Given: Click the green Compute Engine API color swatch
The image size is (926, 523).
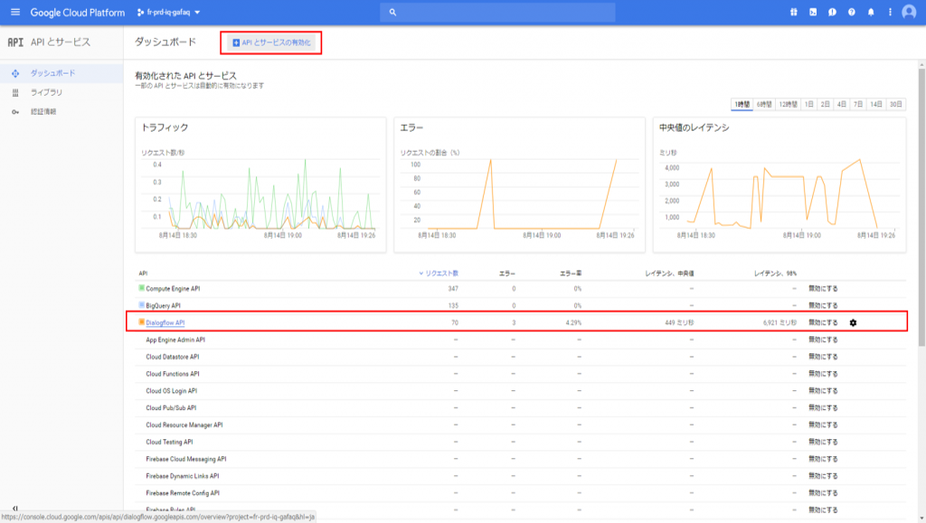Looking at the screenshot, I should coord(141,288).
